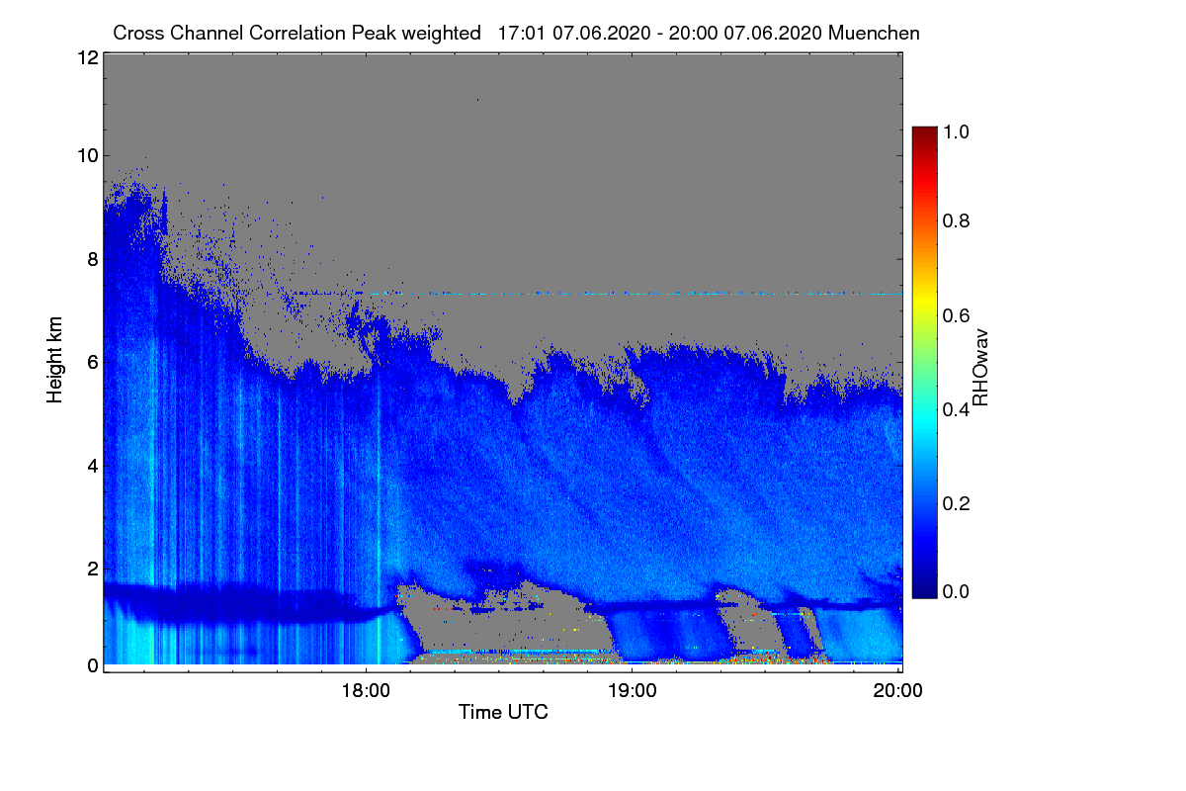
Task: Click the 'Height km' y-axis label
Action: click(x=55, y=360)
